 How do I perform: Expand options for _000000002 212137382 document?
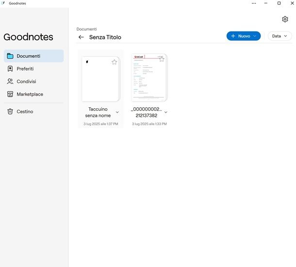166,112
